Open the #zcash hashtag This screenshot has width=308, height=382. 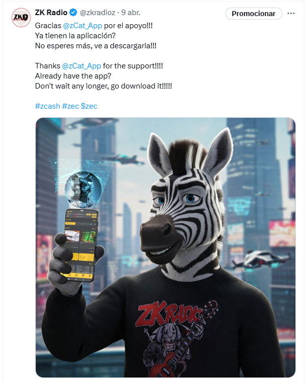pos(47,106)
